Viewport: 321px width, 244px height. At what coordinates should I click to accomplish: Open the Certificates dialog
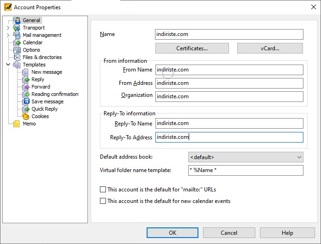[192, 48]
